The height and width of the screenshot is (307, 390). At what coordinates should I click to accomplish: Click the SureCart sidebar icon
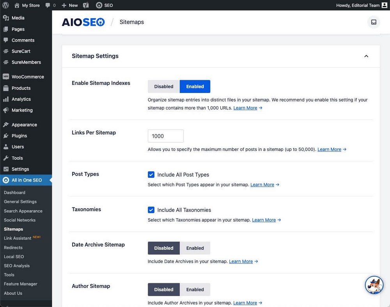point(6,51)
